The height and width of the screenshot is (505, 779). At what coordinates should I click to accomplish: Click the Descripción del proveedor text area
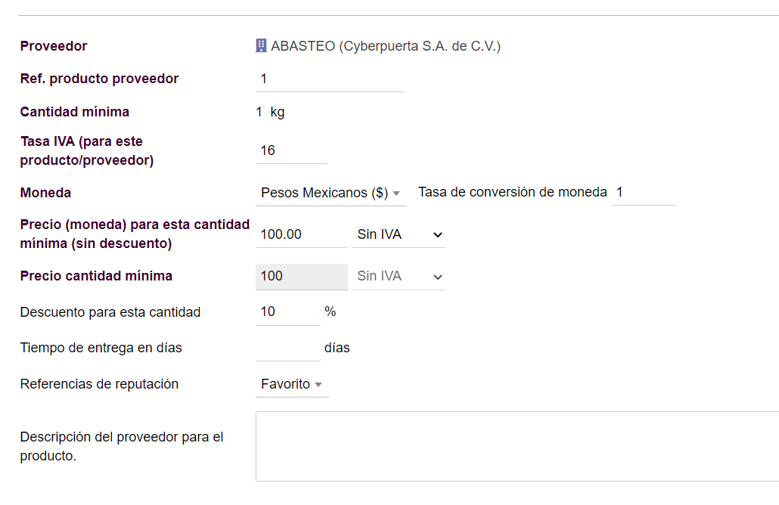click(x=517, y=446)
